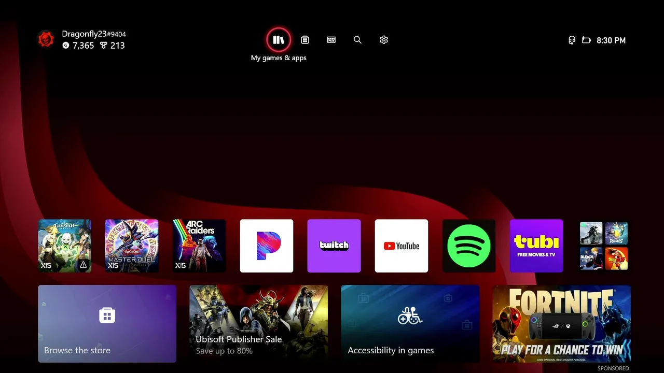Launch the ARC Raiders game tile
The image size is (664, 373).
tap(199, 246)
